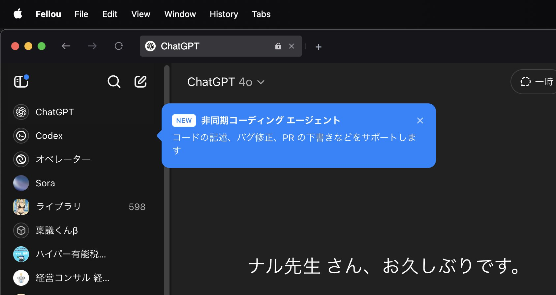Open the Fellou application menu

click(x=48, y=14)
